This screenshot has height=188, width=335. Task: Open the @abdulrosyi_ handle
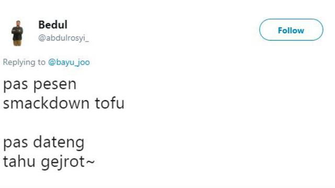63,38
